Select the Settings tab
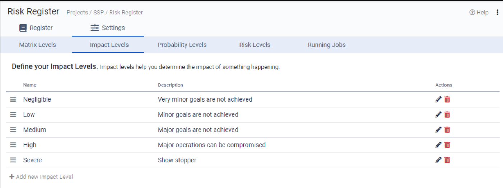Screen dimensions: 503x188 (x=108, y=28)
